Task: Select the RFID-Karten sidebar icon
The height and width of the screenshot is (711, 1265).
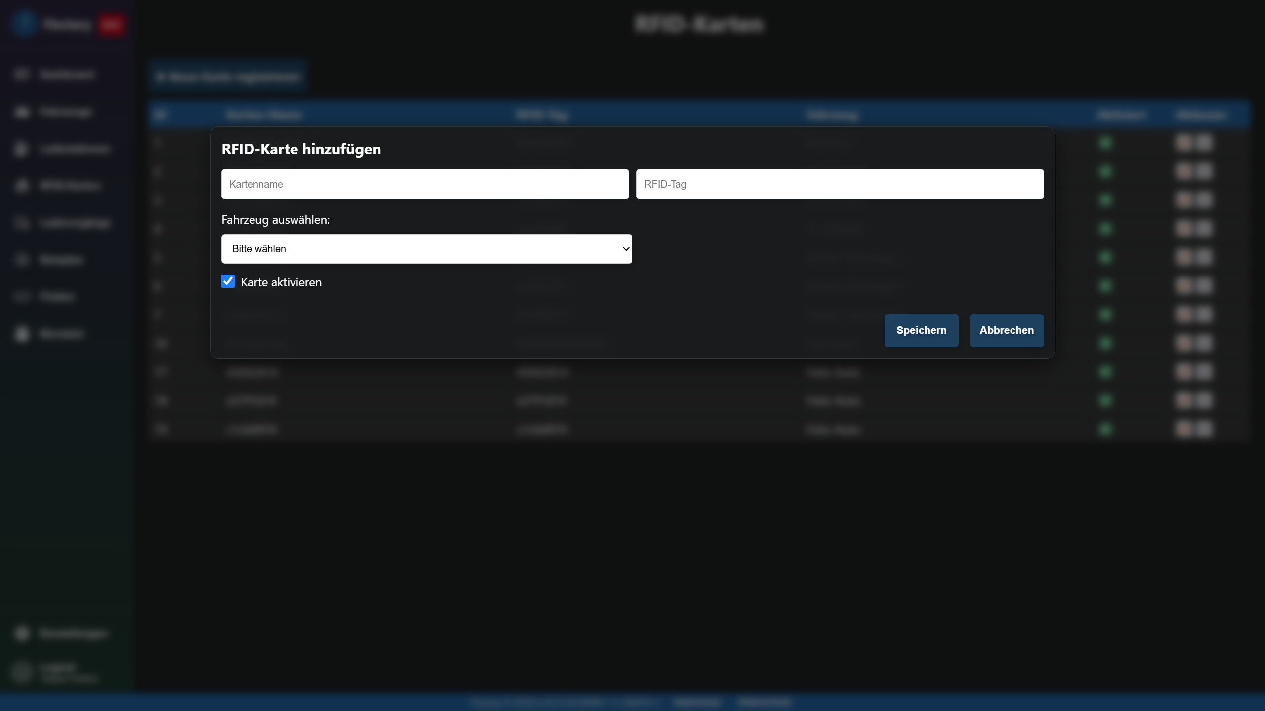Action: pos(21,185)
